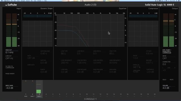Click the Equalizer section header
The width and height of the screenshot is (181, 101).
pyautogui.click(x=122, y=8)
